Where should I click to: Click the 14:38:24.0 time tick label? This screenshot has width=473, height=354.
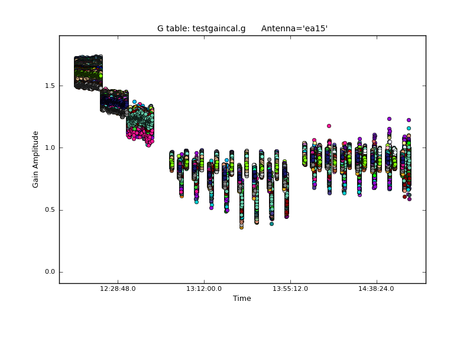click(377, 289)
